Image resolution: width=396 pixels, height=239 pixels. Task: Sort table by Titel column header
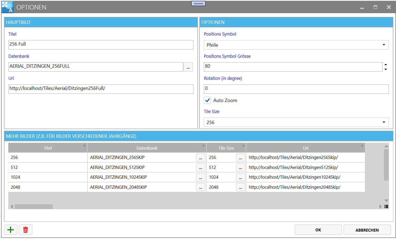coord(48,148)
